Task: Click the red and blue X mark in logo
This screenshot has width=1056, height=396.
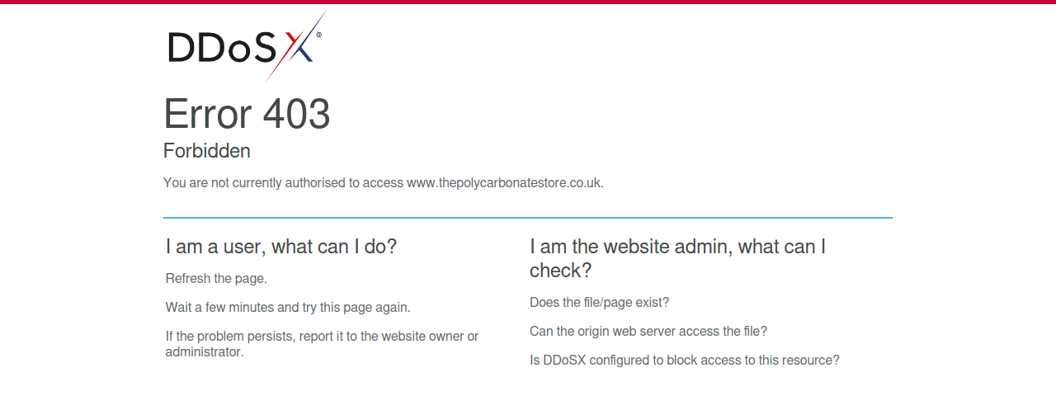Action: (x=297, y=46)
